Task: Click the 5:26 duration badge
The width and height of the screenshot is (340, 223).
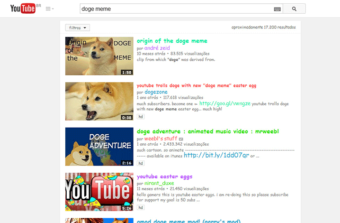Action: (x=127, y=208)
